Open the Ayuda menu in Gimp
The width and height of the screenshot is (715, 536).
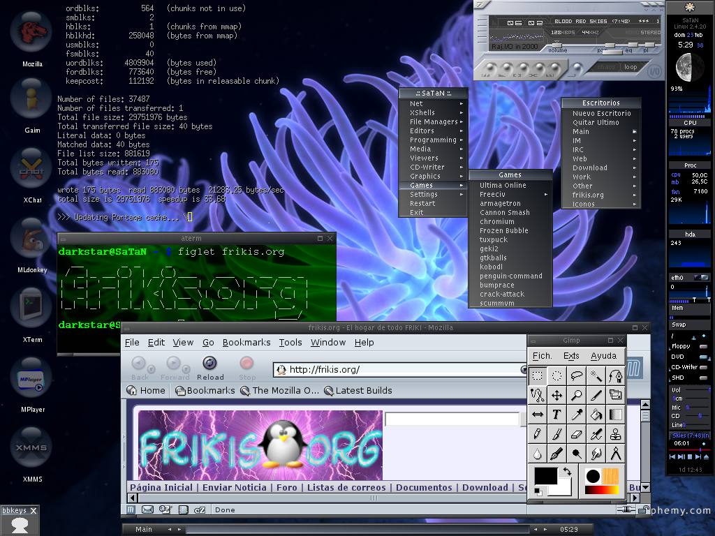click(603, 356)
